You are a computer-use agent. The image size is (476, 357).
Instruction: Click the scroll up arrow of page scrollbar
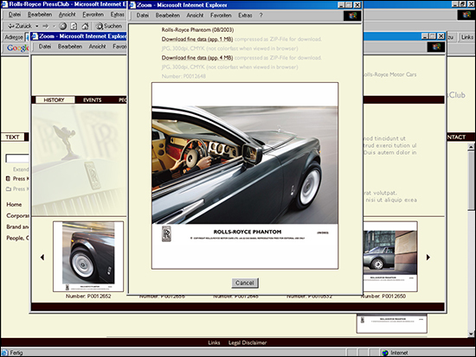click(x=471, y=147)
